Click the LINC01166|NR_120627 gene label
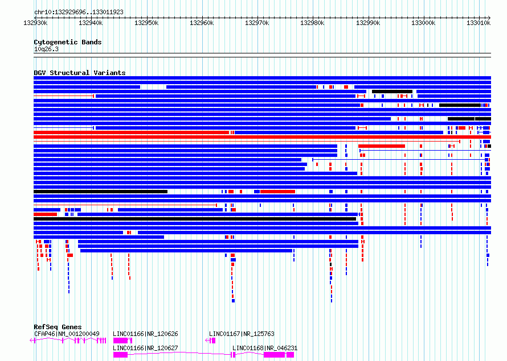Image resolution: width=507 pixels, height=361 pixels. point(145,348)
